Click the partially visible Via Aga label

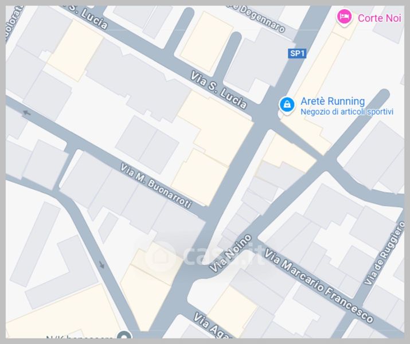tap(211, 326)
